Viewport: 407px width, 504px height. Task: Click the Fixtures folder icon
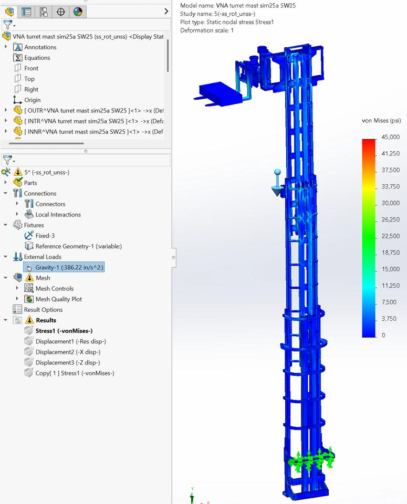[x=17, y=225]
